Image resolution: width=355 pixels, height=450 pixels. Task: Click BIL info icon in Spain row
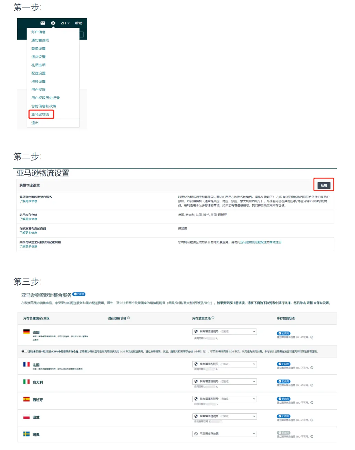pyautogui.click(x=312, y=403)
